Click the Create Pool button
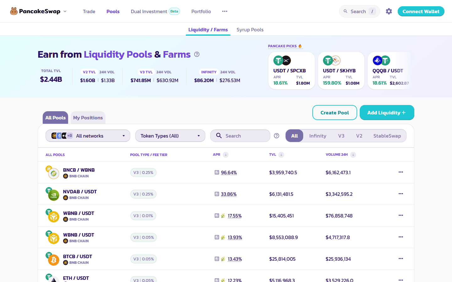This screenshot has width=452, height=282. click(x=335, y=112)
